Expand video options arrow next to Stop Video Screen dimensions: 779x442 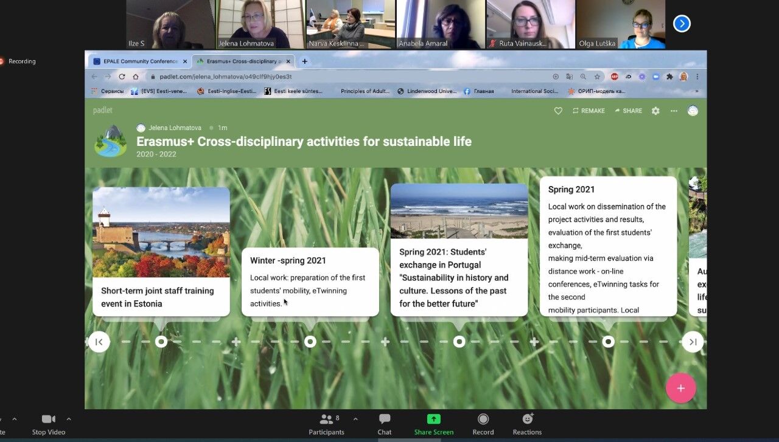coord(69,419)
